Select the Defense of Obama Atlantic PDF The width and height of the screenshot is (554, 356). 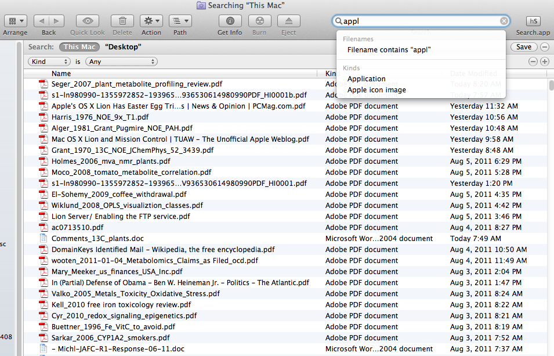point(180,283)
